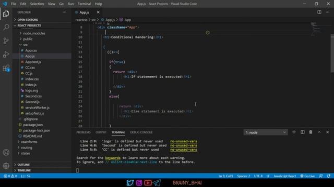334x187 pixels.
Task: Click the Telegram icon in the banner
Action: [157, 183]
